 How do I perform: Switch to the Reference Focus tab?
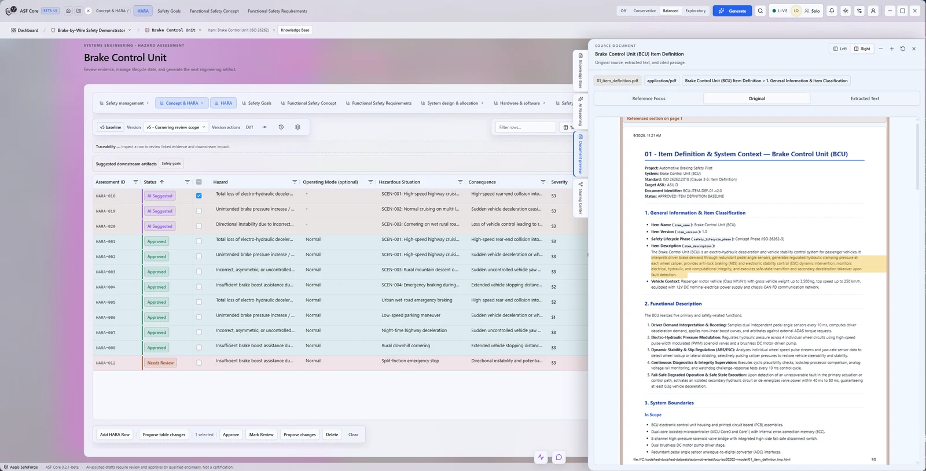click(x=649, y=98)
